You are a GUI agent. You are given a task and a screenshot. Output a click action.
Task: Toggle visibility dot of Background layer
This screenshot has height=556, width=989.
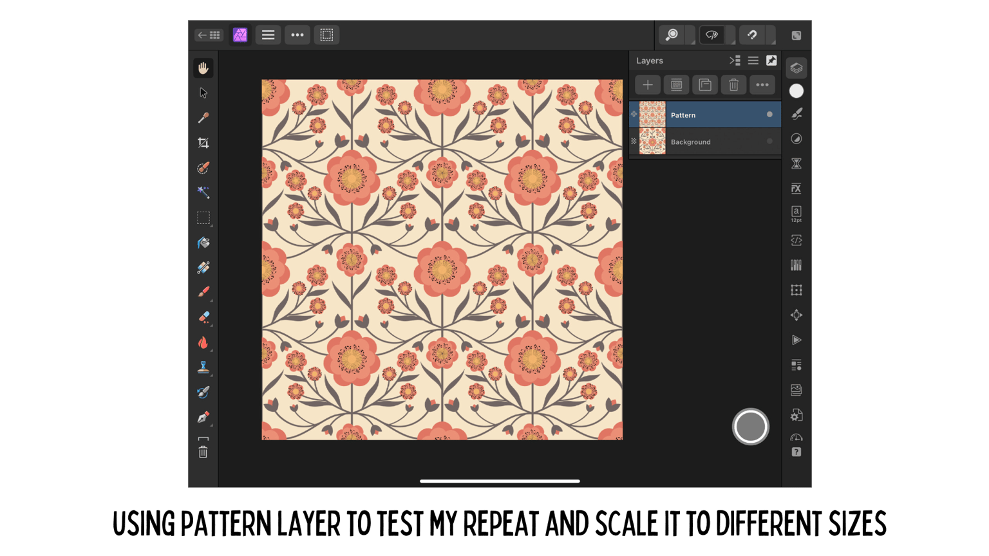point(769,142)
